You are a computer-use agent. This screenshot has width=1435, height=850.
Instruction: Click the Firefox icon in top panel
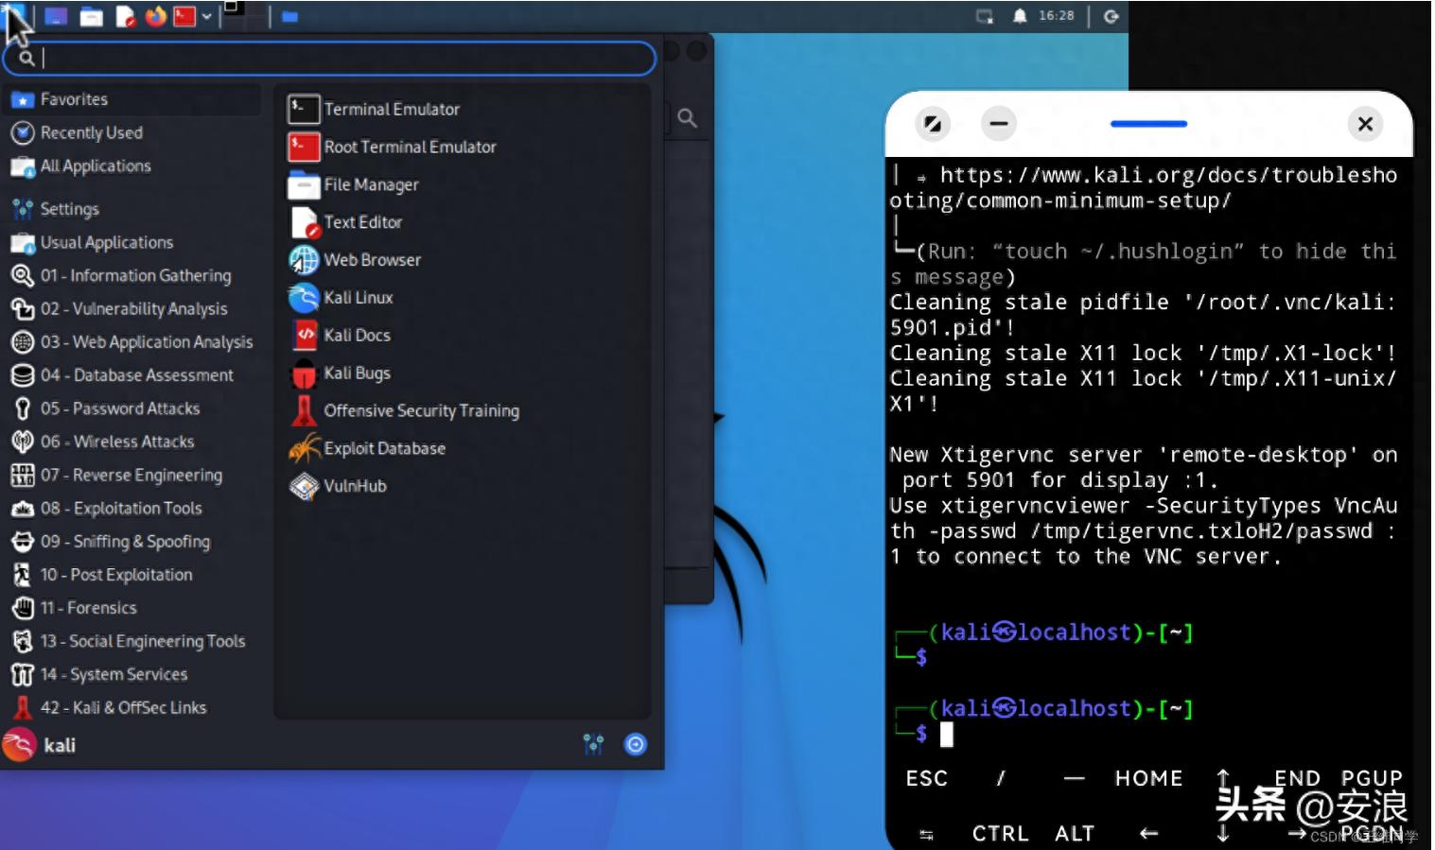(156, 16)
